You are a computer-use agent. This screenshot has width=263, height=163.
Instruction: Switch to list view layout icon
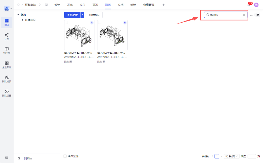tap(251, 15)
